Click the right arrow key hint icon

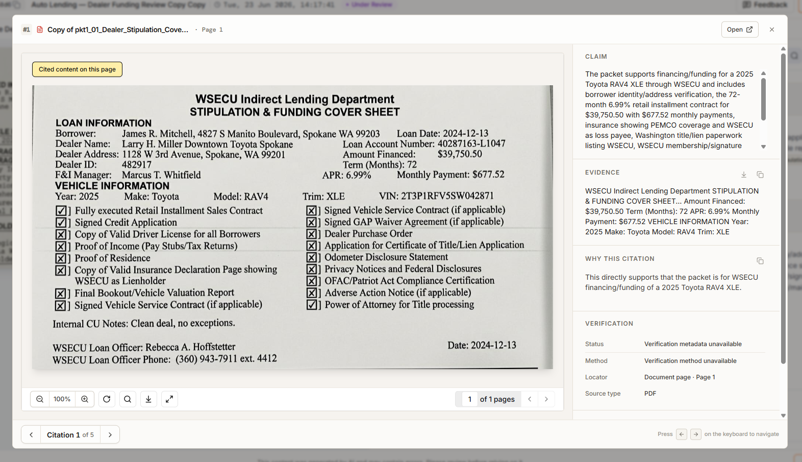click(x=696, y=434)
